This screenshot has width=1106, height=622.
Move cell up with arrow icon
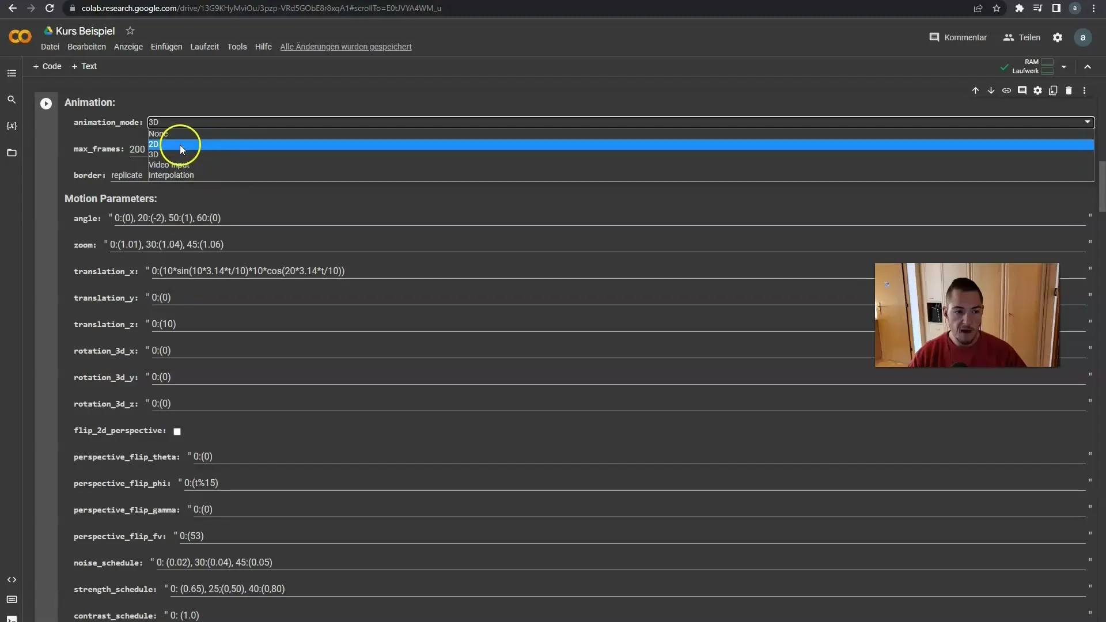click(x=975, y=90)
